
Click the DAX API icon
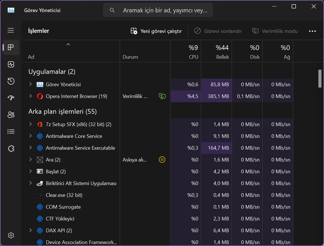(40, 230)
